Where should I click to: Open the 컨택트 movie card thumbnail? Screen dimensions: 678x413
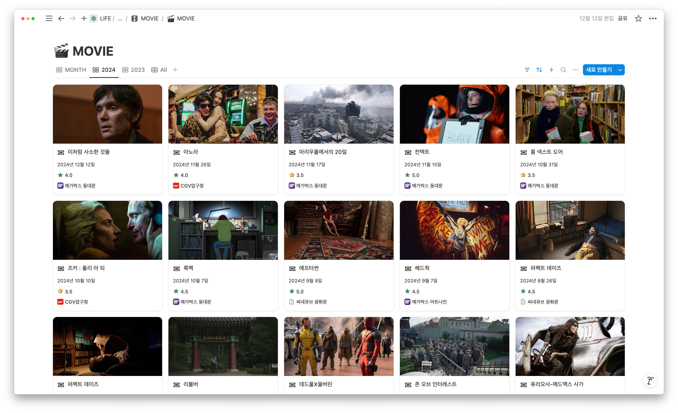pyautogui.click(x=454, y=114)
